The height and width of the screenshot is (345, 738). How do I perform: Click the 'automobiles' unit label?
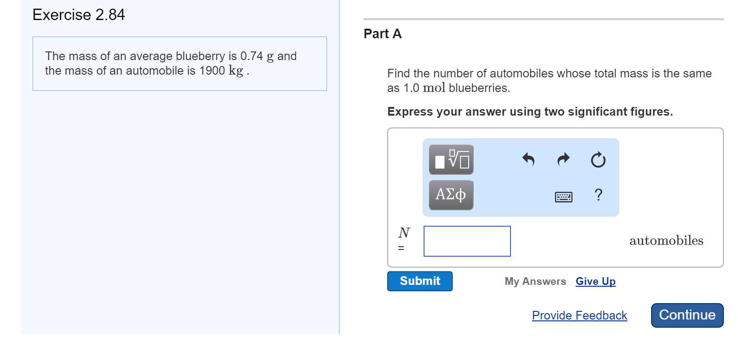click(666, 240)
